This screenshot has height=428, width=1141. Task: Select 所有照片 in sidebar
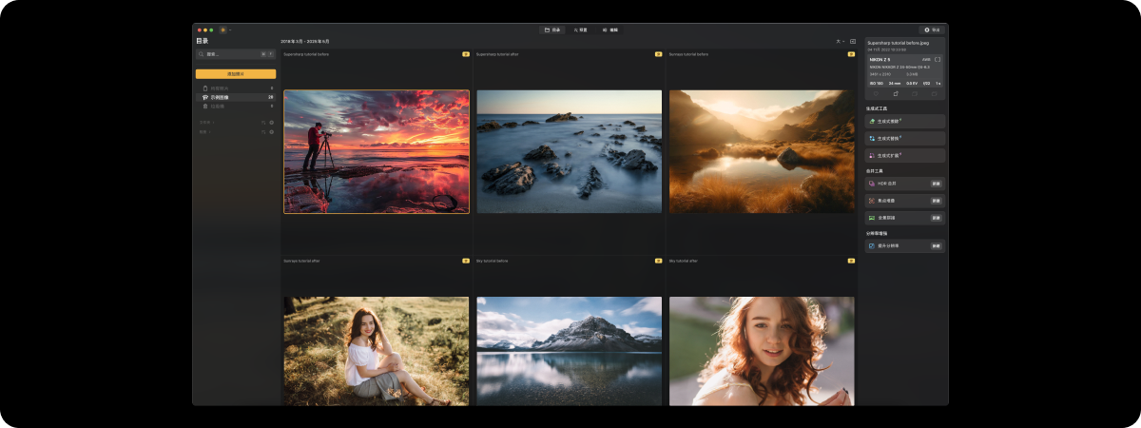point(236,88)
